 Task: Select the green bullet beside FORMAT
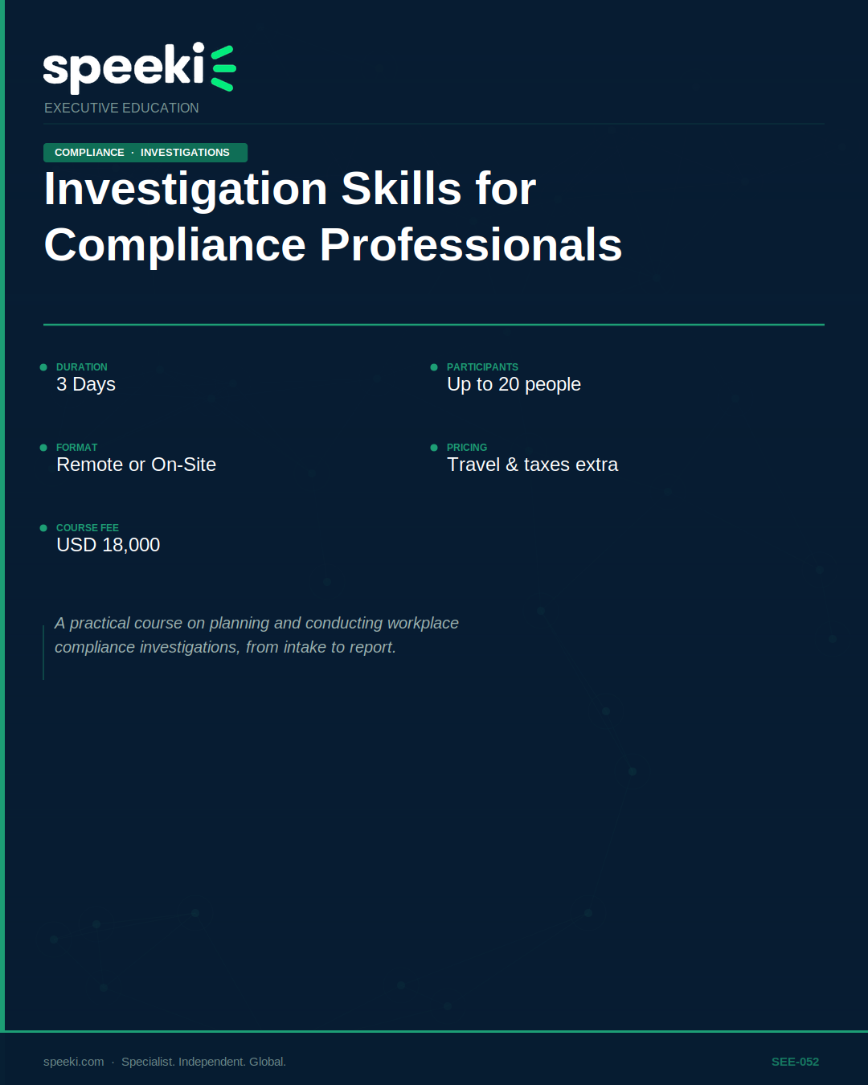pyautogui.click(x=43, y=447)
